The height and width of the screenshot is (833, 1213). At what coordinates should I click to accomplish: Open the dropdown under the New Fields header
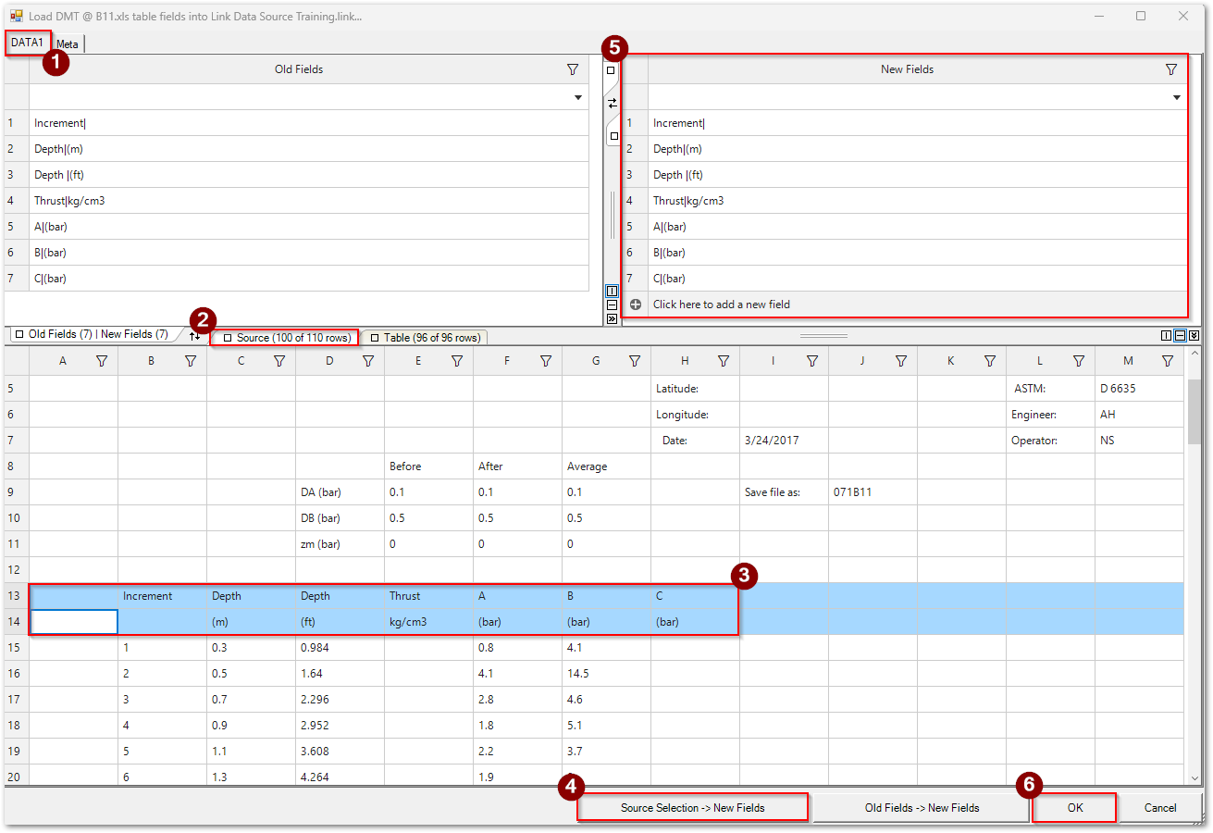[x=1176, y=96]
